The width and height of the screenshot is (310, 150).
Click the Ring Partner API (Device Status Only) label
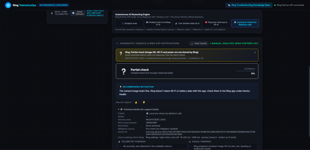[95, 13]
